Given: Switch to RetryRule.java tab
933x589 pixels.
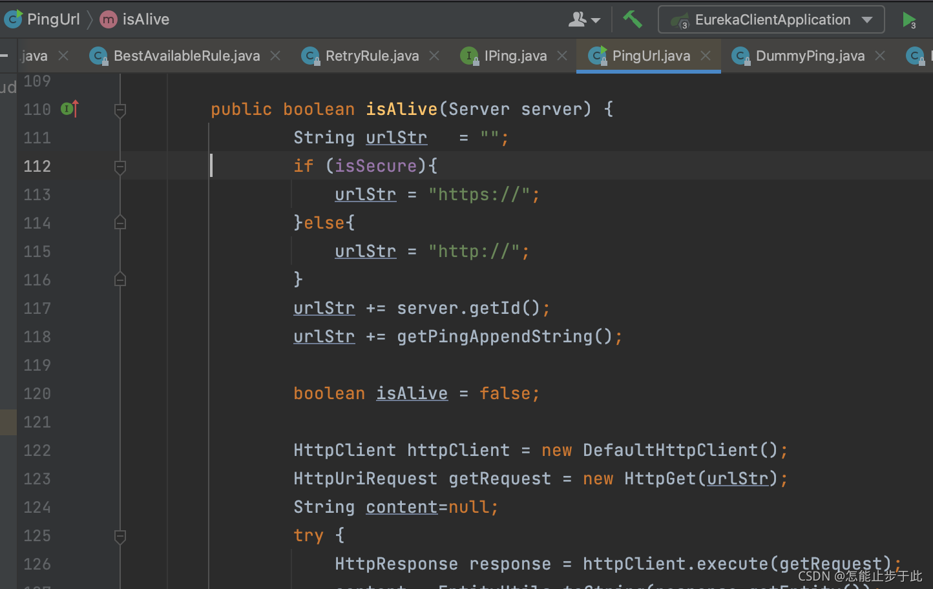Looking at the screenshot, I should pyautogui.click(x=372, y=56).
